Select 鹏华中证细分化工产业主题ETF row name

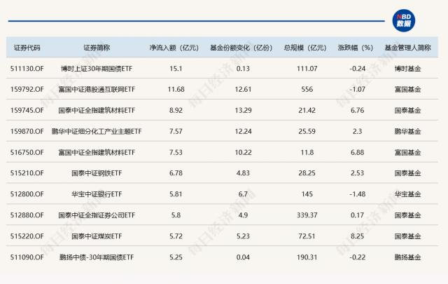[96, 131]
